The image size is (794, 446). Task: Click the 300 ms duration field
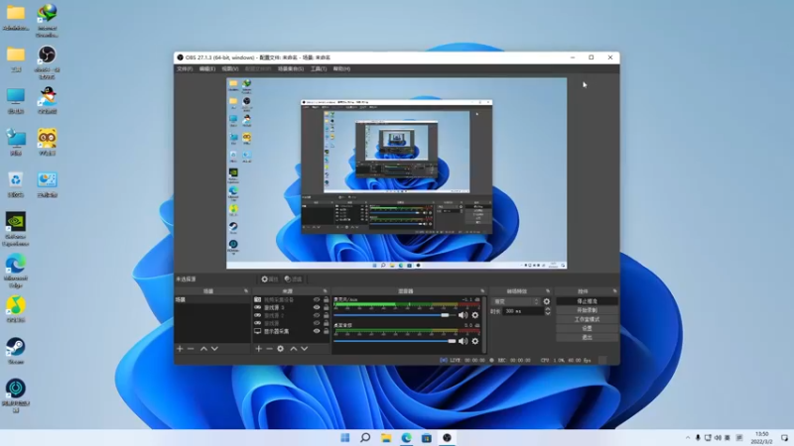pos(523,311)
